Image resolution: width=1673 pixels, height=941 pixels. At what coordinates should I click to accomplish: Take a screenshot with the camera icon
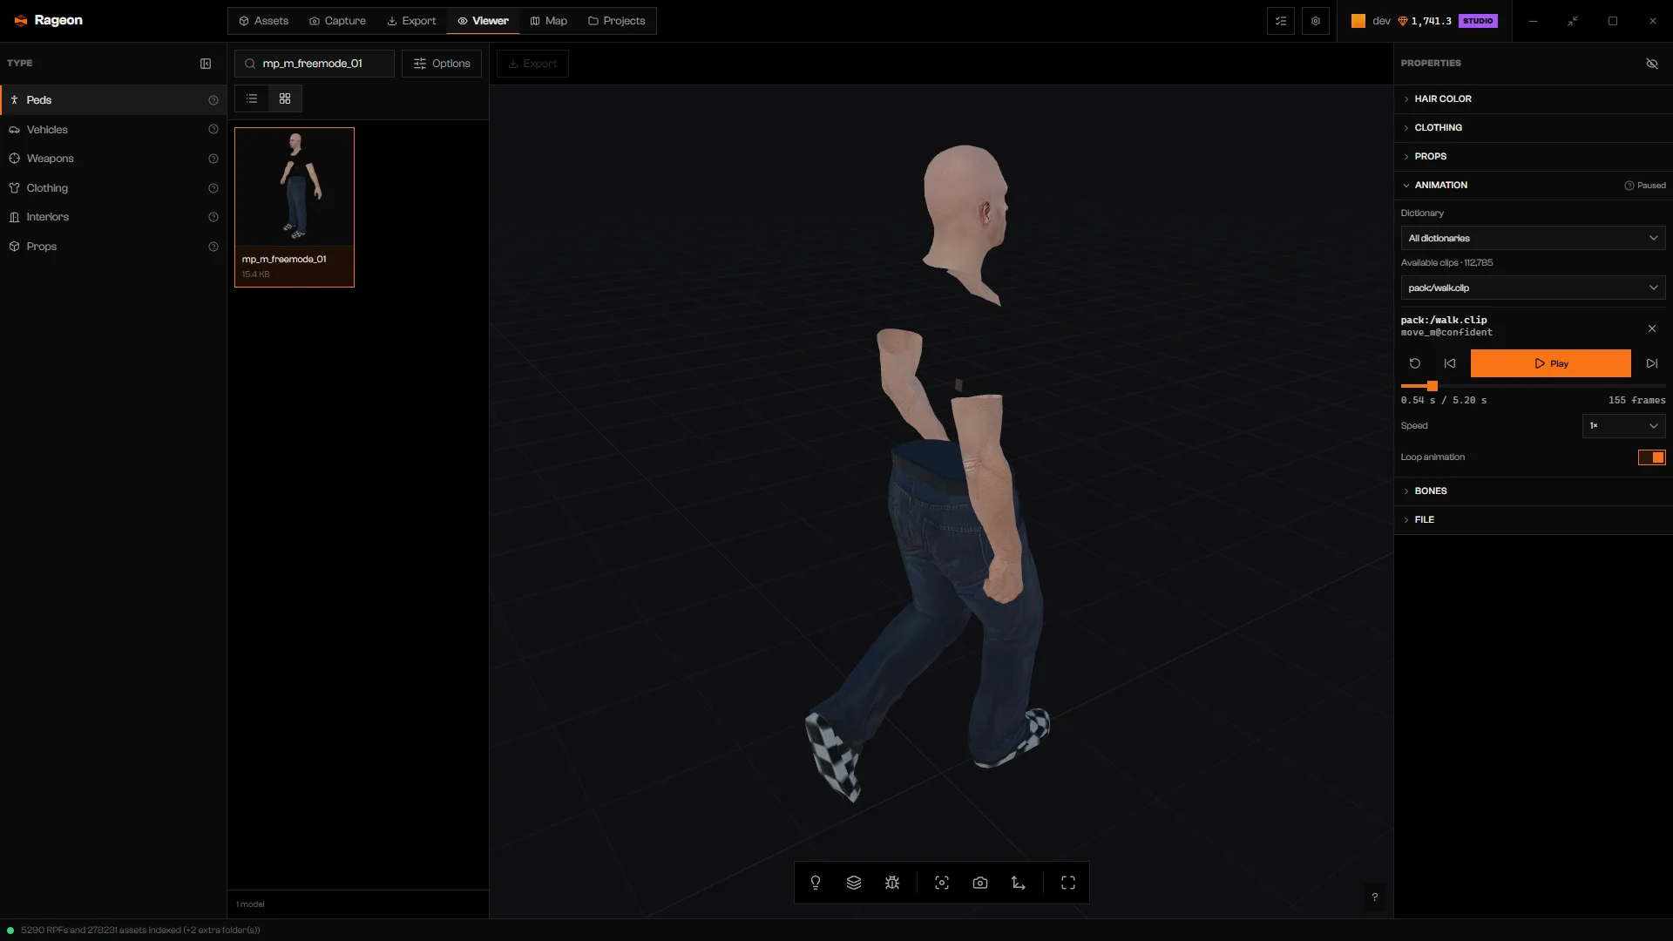coord(980,883)
